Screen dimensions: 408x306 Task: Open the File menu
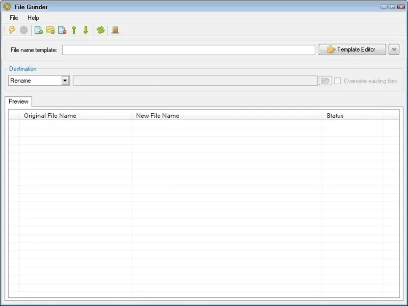14,18
